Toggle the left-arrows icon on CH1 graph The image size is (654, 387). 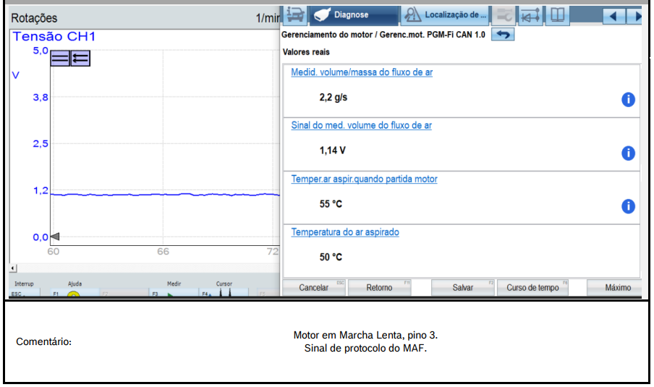pos(80,59)
